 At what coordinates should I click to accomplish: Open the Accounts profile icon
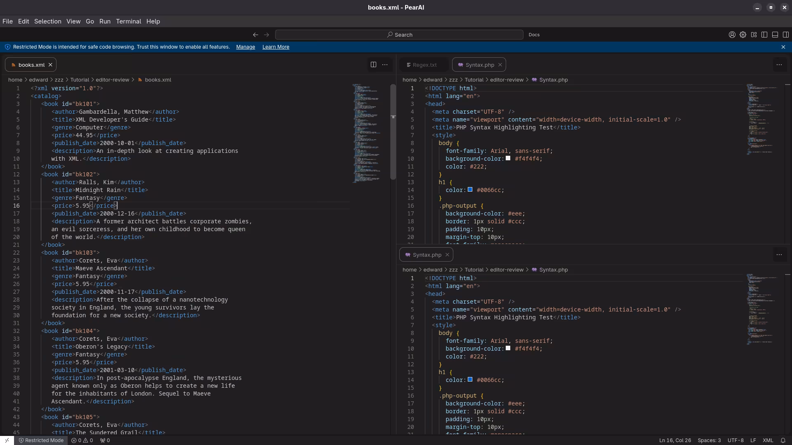pyautogui.click(x=732, y=35)
